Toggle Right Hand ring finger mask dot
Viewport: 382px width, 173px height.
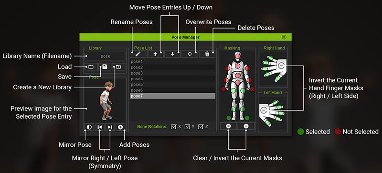click(266, 63)
